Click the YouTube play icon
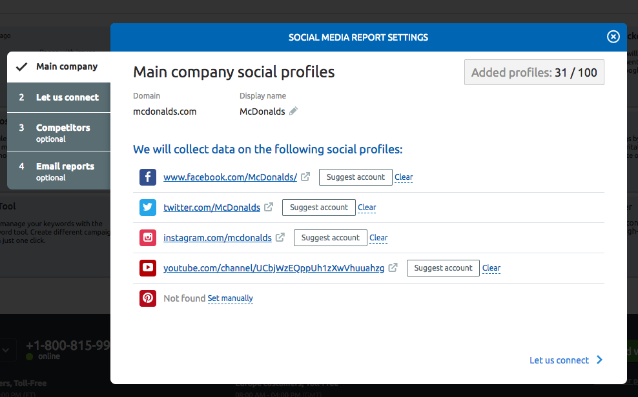The image size is (638, 397). (148, 268)
